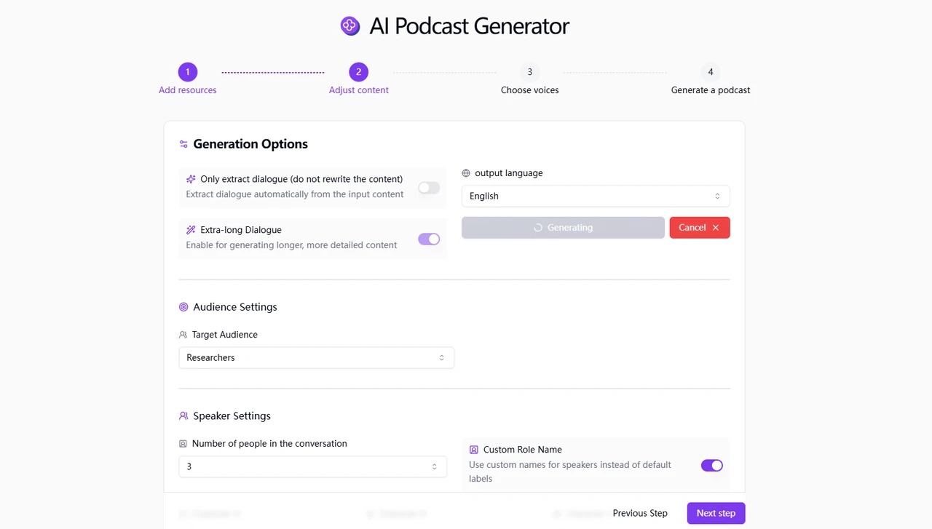Viewport: 932px width, 529px height.
Task: Click the Generation Options sliders icon
Action: click(x=183, y=144)
